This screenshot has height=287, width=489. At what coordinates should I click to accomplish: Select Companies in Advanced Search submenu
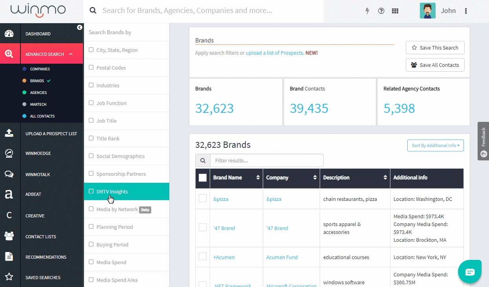point(40,69)
